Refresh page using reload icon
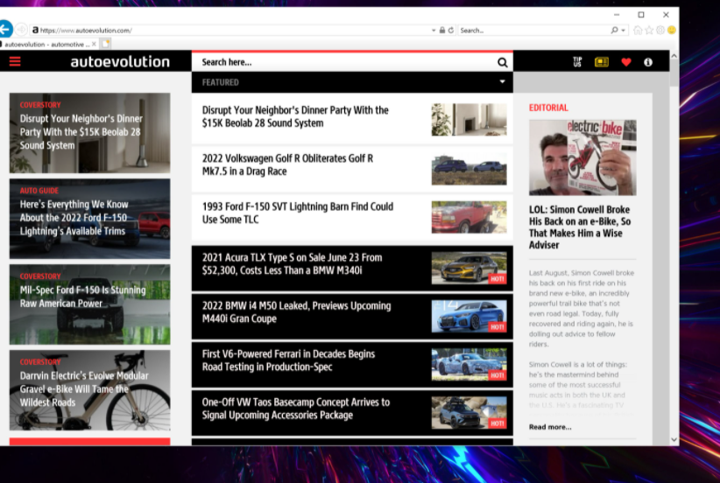 [451, 30]
